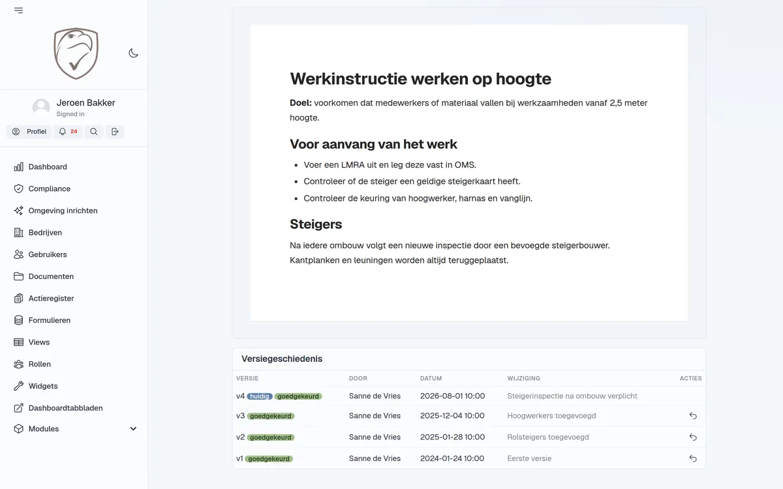This screenshot has height=489, width=783.
Task: Click Jeroen Bakker avatar picture
Action: (41, 108)
